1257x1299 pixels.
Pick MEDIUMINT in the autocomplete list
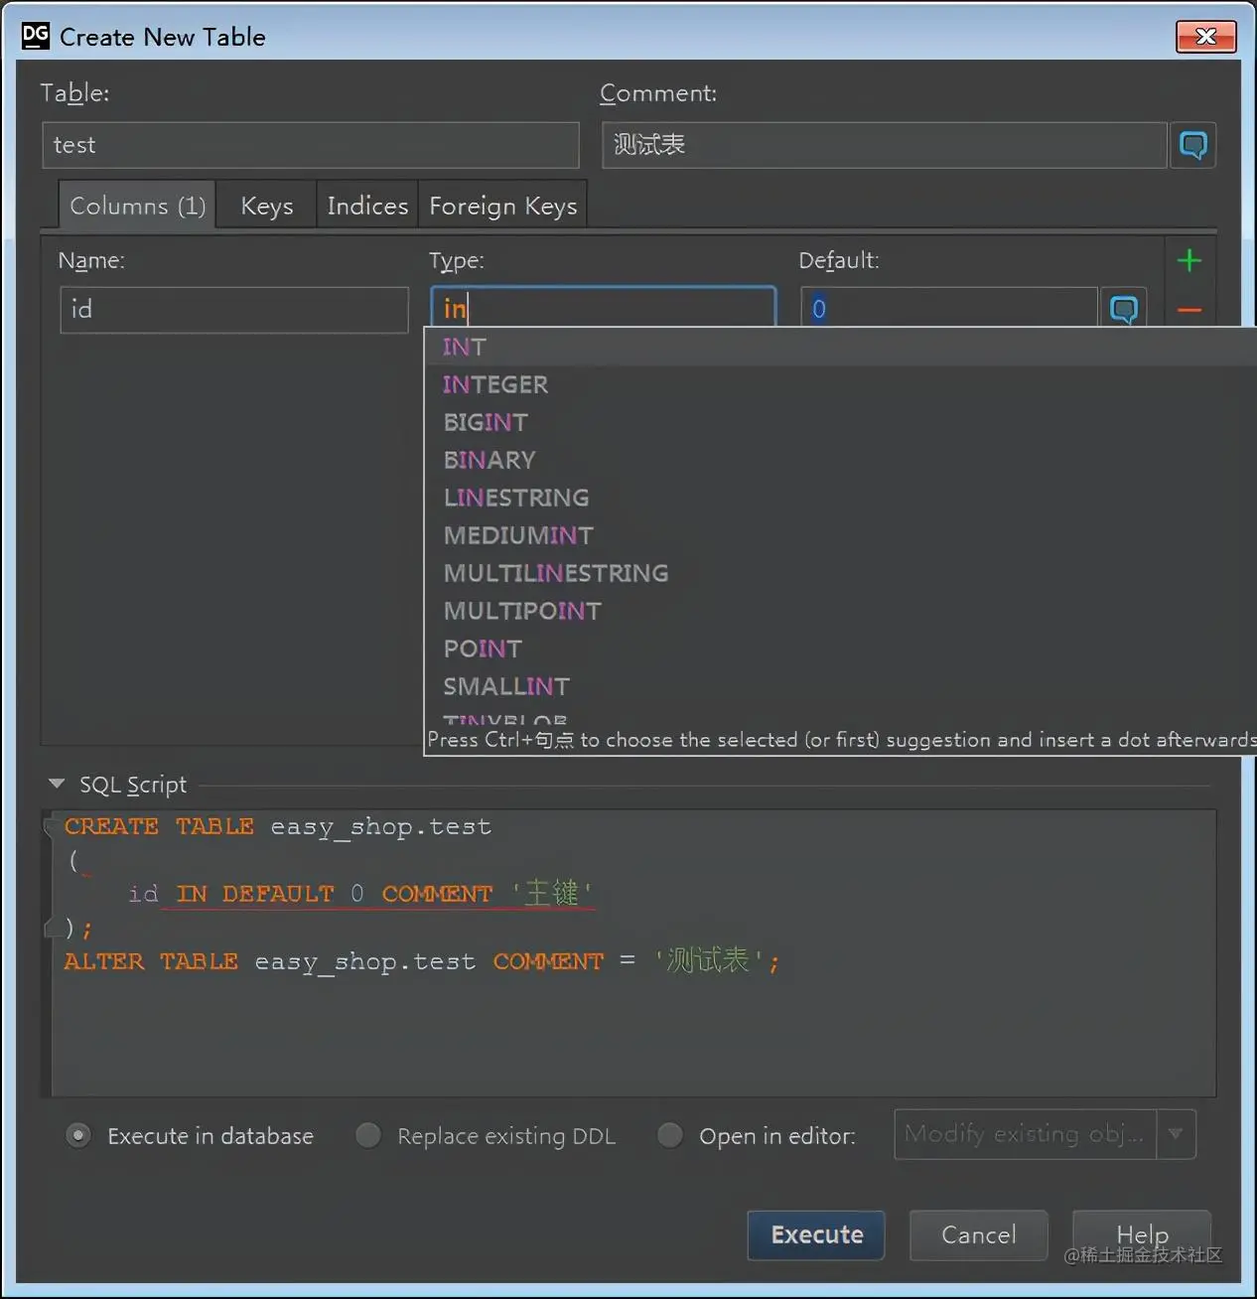coord(840,535)
